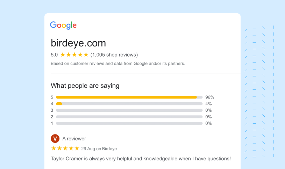
Task: Select the 5-star rating bar
Action: click(129, 97)
